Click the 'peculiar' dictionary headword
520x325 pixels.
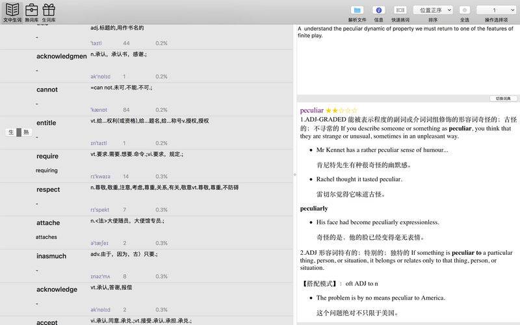pos(312,110)
